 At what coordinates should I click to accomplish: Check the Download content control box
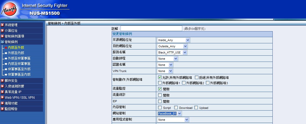click(x=176, y=107)
